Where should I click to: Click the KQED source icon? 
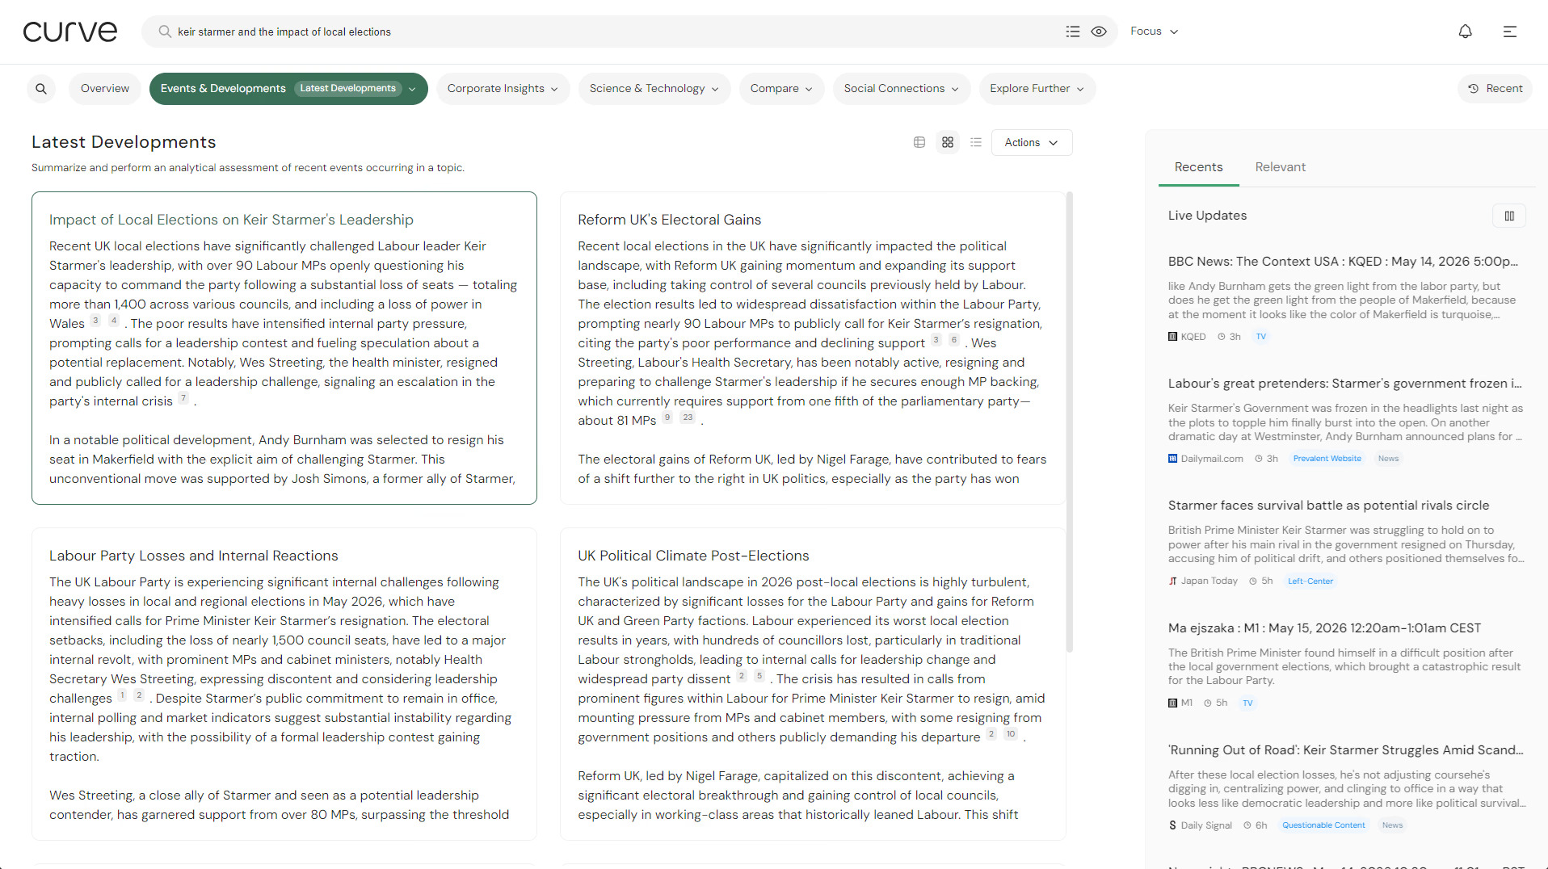(x=1173, y=337)
